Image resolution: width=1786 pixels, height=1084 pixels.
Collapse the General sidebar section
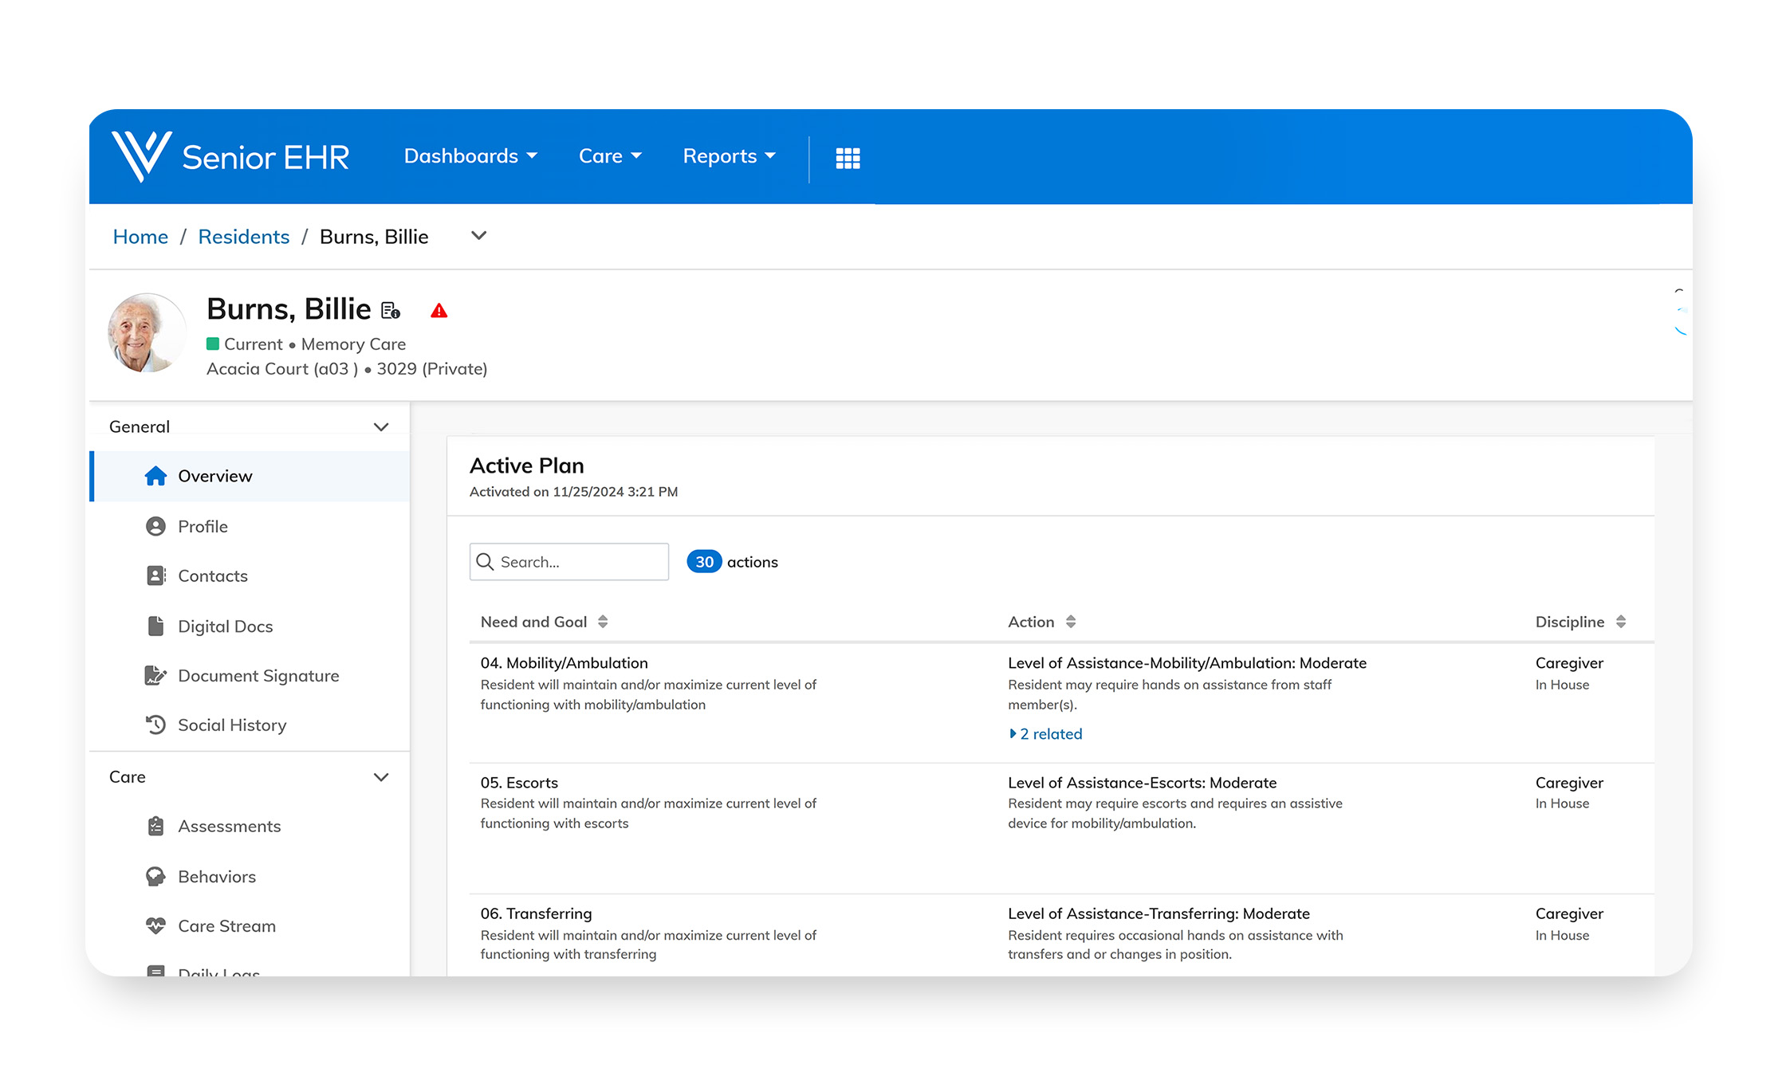(x=381, y=427)
